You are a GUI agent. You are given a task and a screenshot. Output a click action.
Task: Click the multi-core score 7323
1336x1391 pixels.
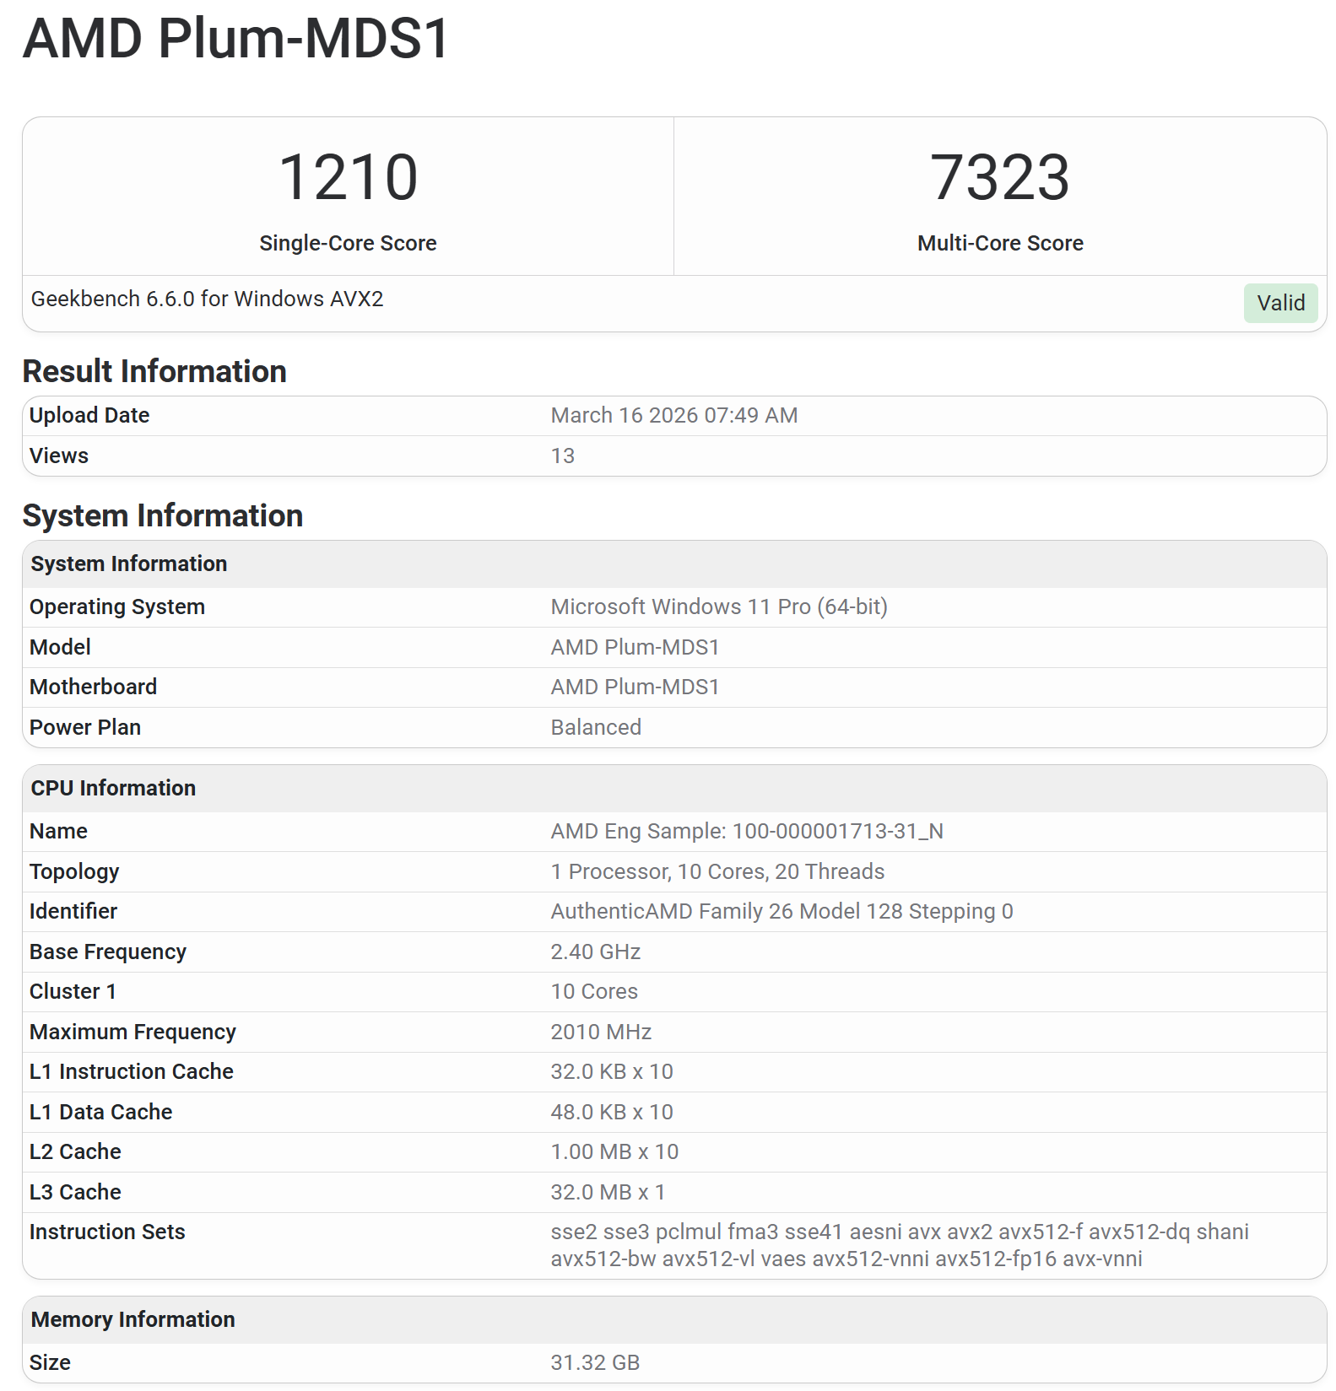point(999,178)
